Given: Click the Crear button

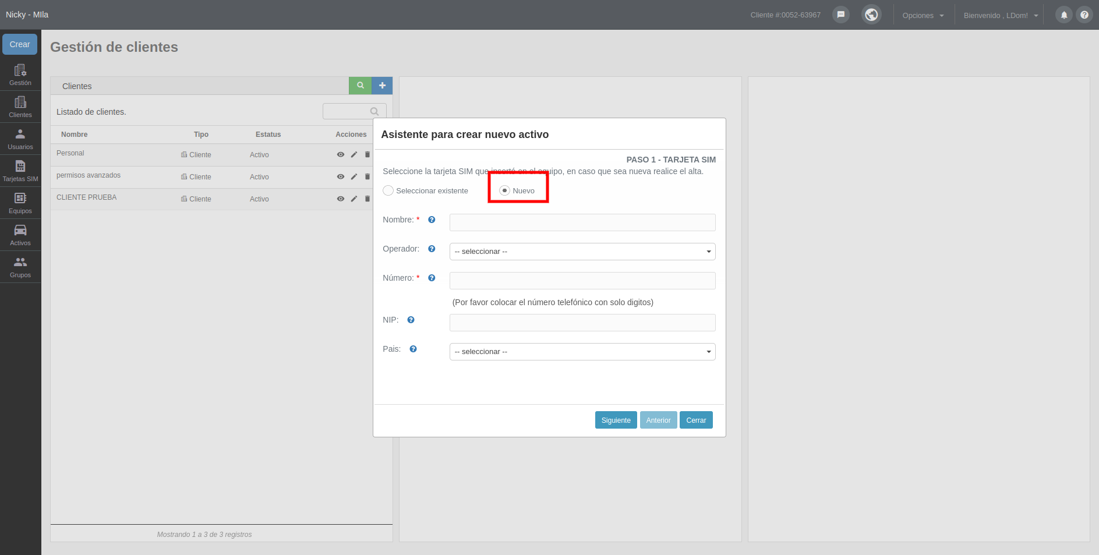Looking at the screenshot, I should (20, 44).
